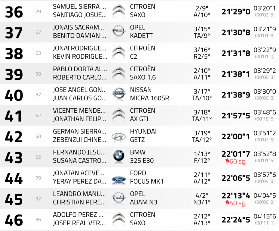Click the N3/1° class standing
The height and width of the screenshot is (231, 279).
[x=202, y=202]
